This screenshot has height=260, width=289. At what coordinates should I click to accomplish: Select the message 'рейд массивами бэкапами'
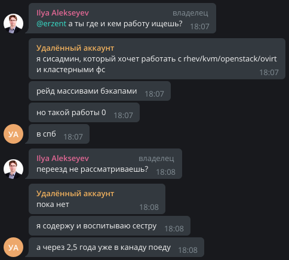pyautogui.click(x=100, y=91)
